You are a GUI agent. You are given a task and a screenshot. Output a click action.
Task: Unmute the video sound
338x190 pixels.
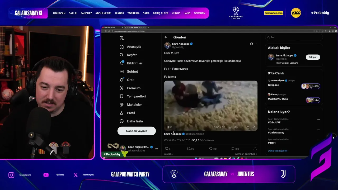(236, 127)
